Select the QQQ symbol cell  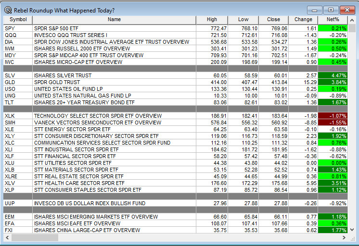pyautogui.click(x=18, y=35)
